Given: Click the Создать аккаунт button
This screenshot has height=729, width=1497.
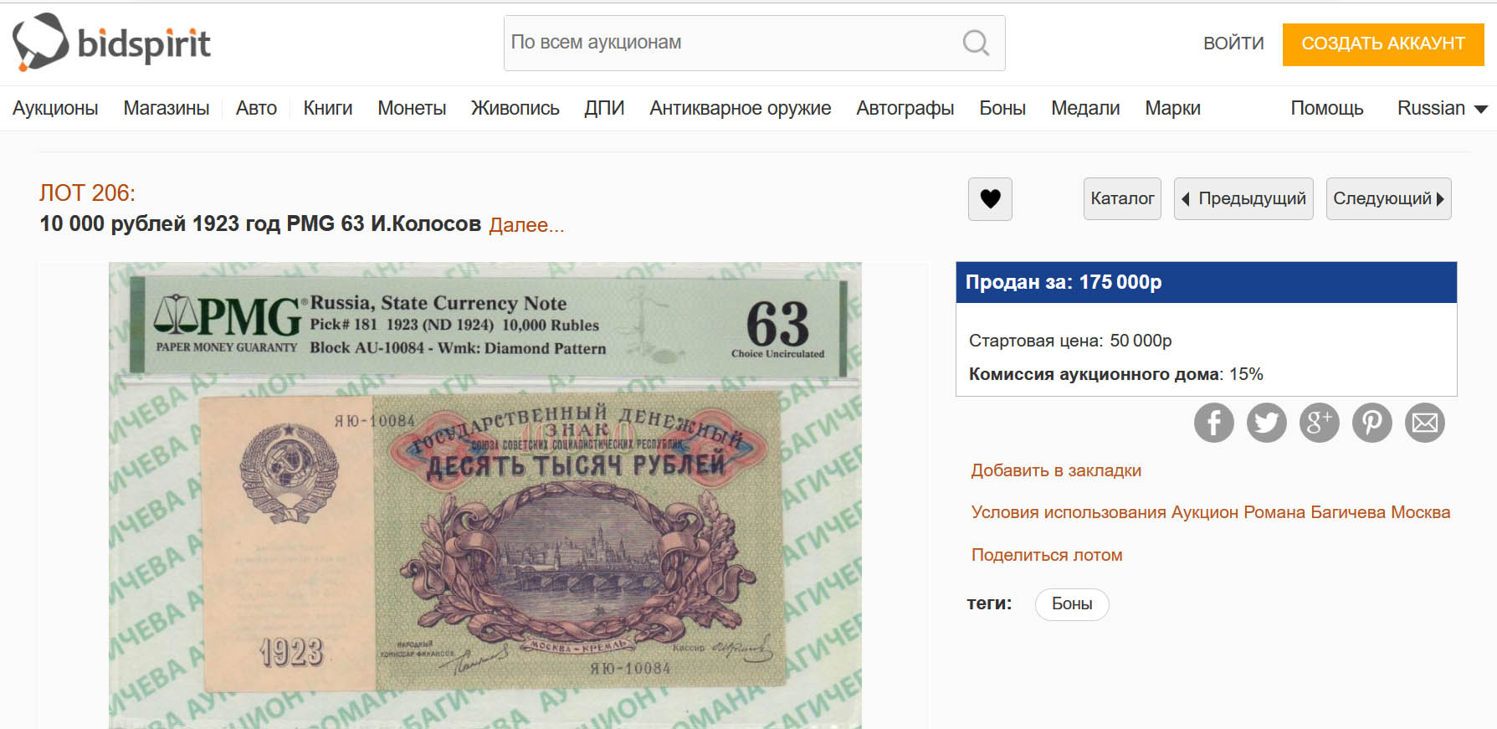Looking at the screenshot, I should pos(1383,44).
